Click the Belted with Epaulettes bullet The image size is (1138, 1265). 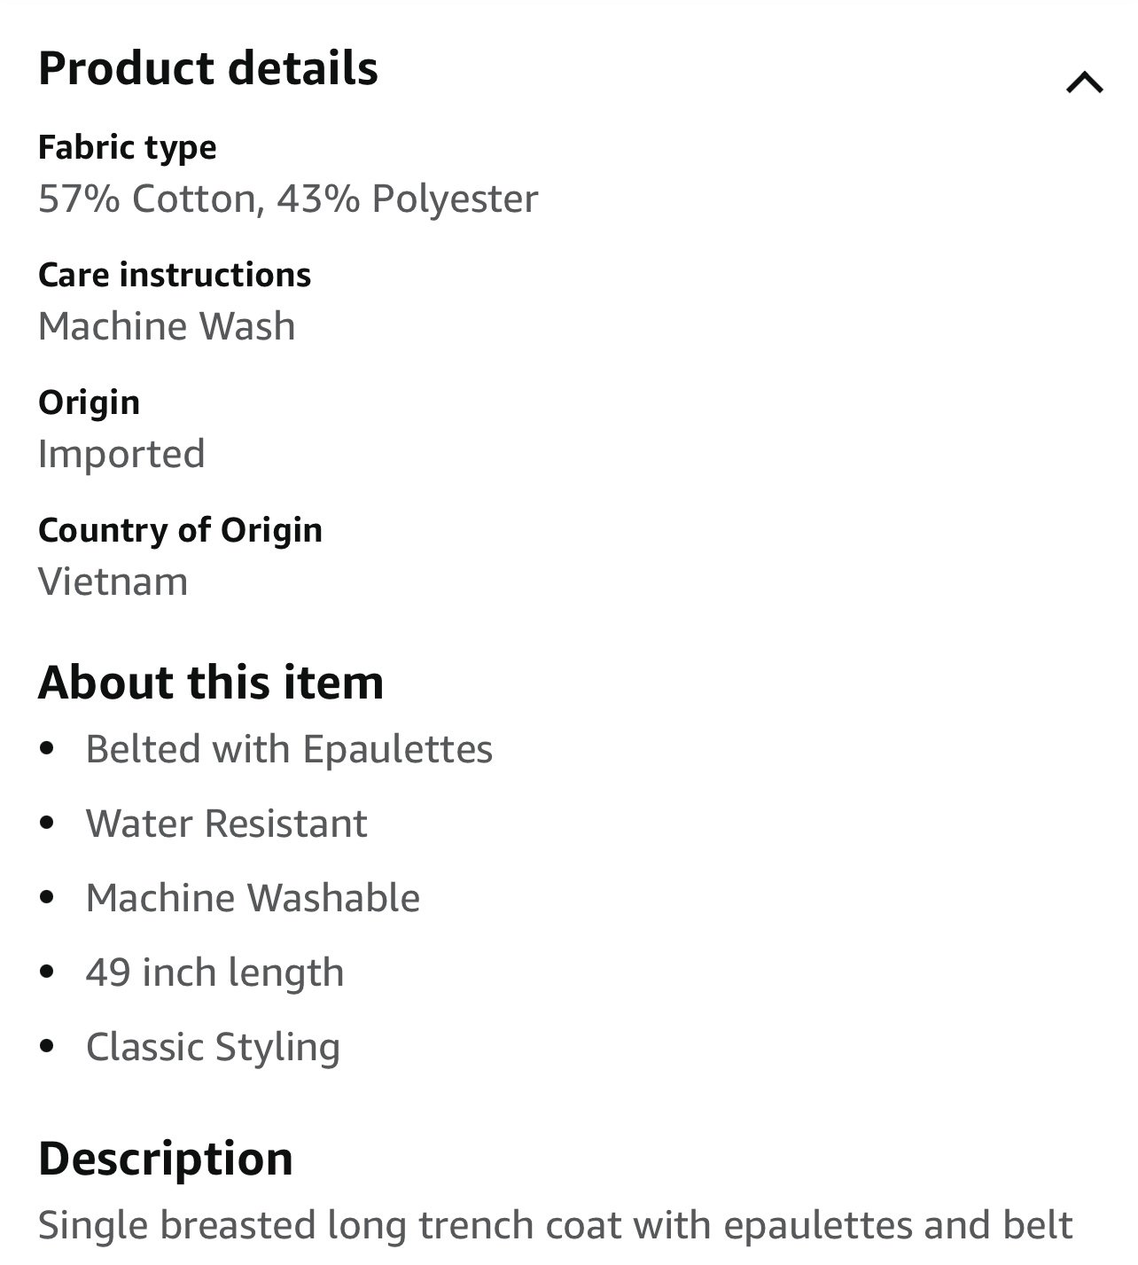coord(289,749)
